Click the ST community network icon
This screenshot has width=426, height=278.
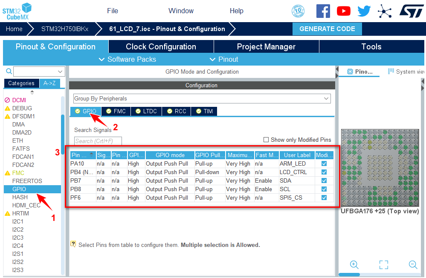[x=385, y=11]
